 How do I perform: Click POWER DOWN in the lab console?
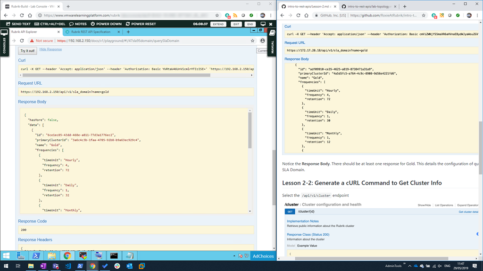106,24
